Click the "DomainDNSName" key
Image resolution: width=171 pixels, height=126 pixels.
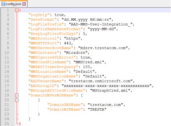(x=65, y=105)
